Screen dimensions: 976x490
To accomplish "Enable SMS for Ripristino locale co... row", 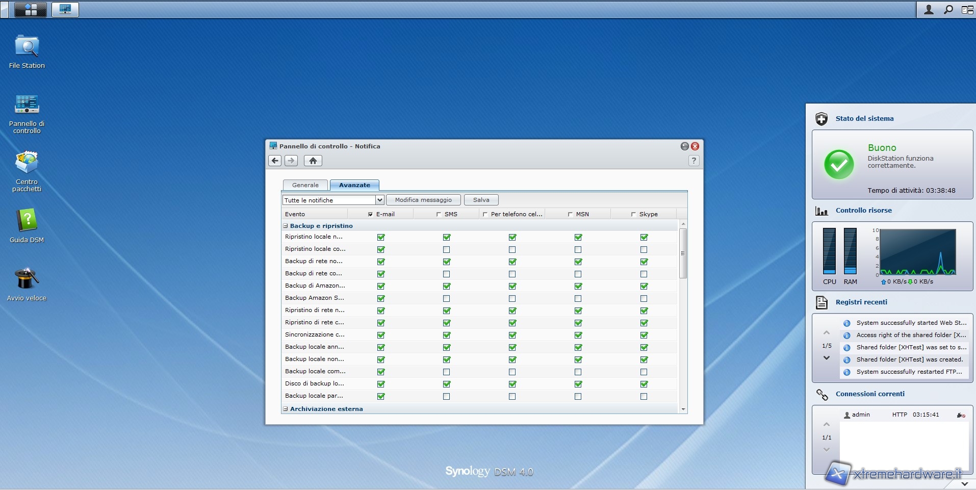I will pyautogui.click(x=447, y=249).
